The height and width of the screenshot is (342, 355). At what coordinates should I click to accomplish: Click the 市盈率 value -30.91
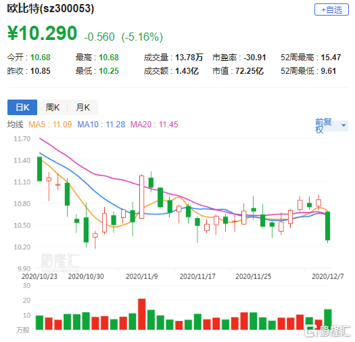255,58
